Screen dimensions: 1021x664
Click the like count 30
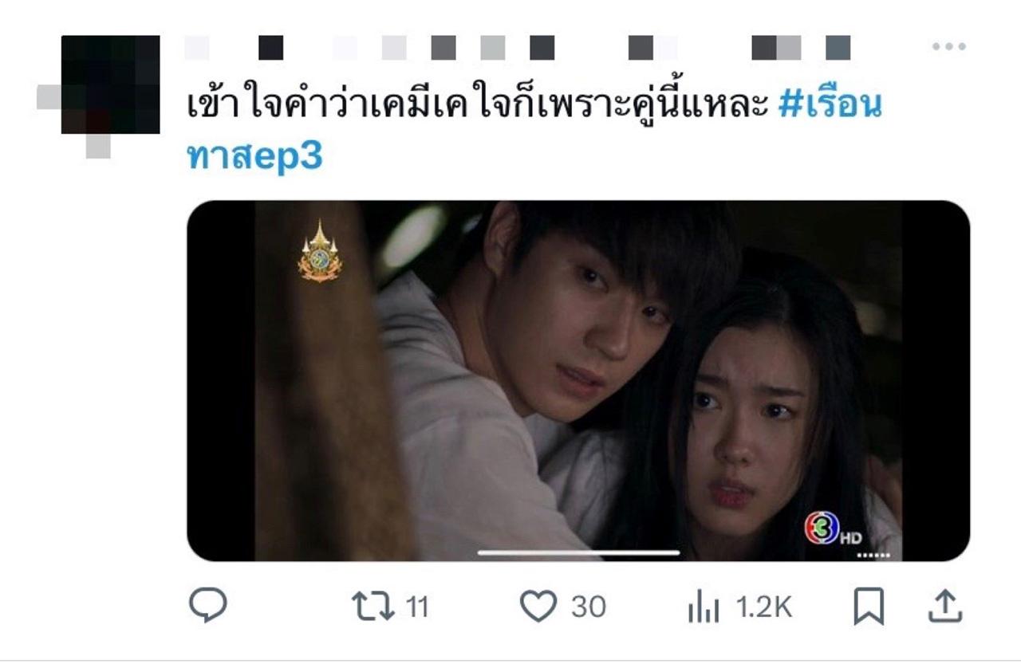[x=589, y=607]
